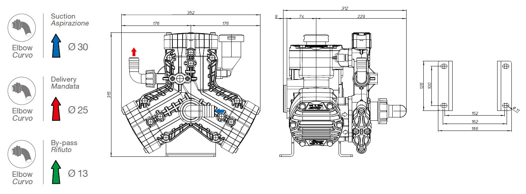Select the red delivery arrow in legend

56,109
